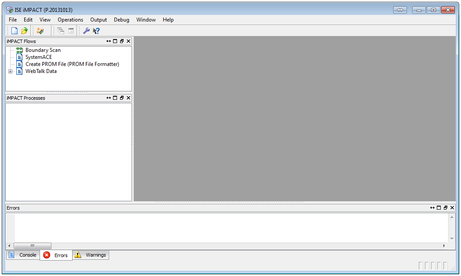Open a project using the folder icon
The height and width of the screenshot is (276, 461).
[x=24, y=31]
